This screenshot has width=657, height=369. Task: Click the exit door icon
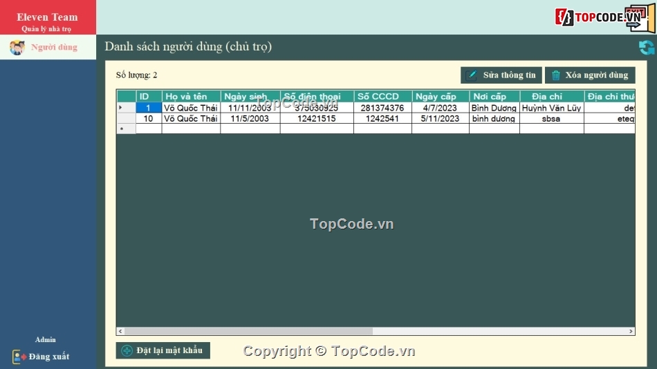click(x=640, y=19)
